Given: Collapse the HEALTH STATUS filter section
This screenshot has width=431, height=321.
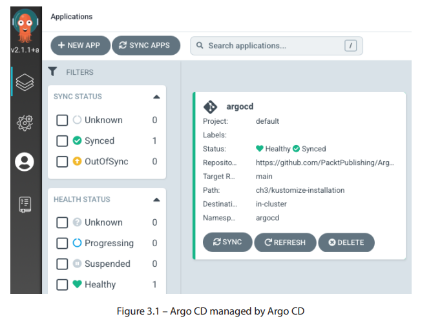Looking at the screenshot, I should (x=156, y=200).
